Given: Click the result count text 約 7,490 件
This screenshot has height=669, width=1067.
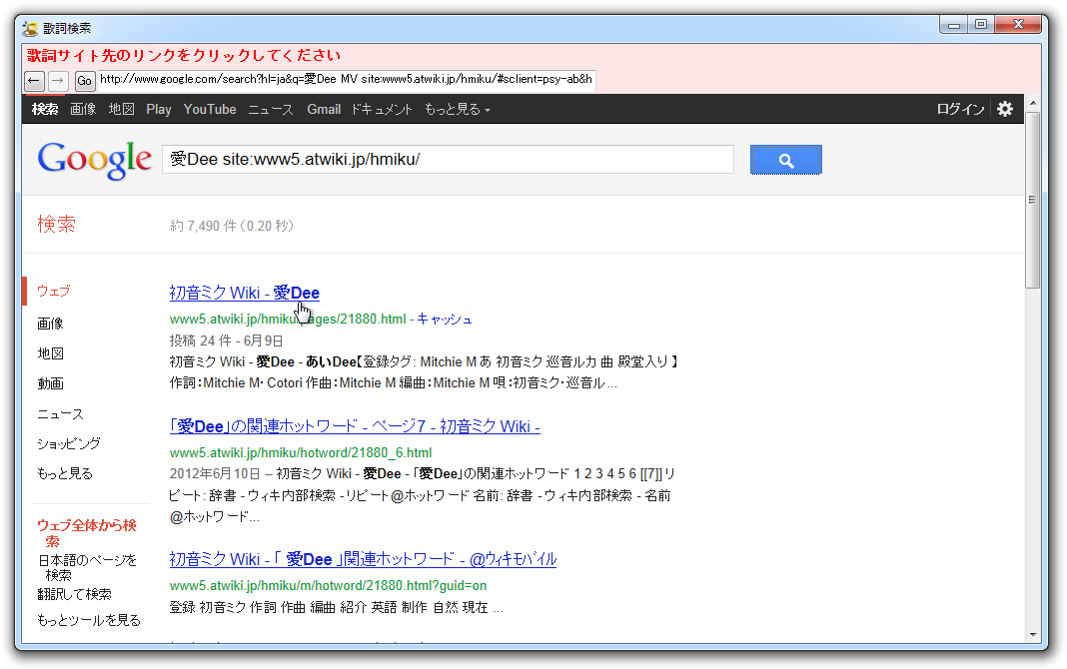Looking at the screenshot, I should (203, 226).
